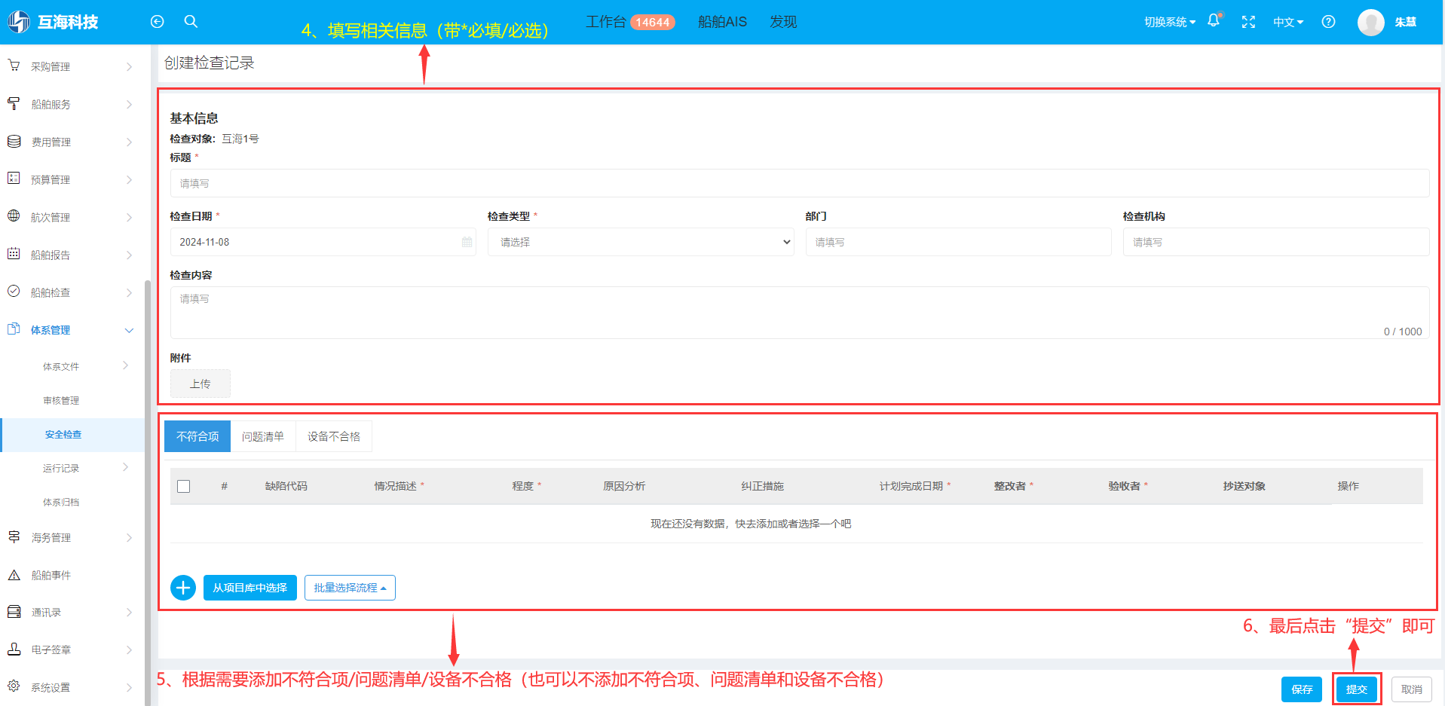Switch to the 不符合项 tab
This screenshot has width=1445, height=706.
click(197, 436)
